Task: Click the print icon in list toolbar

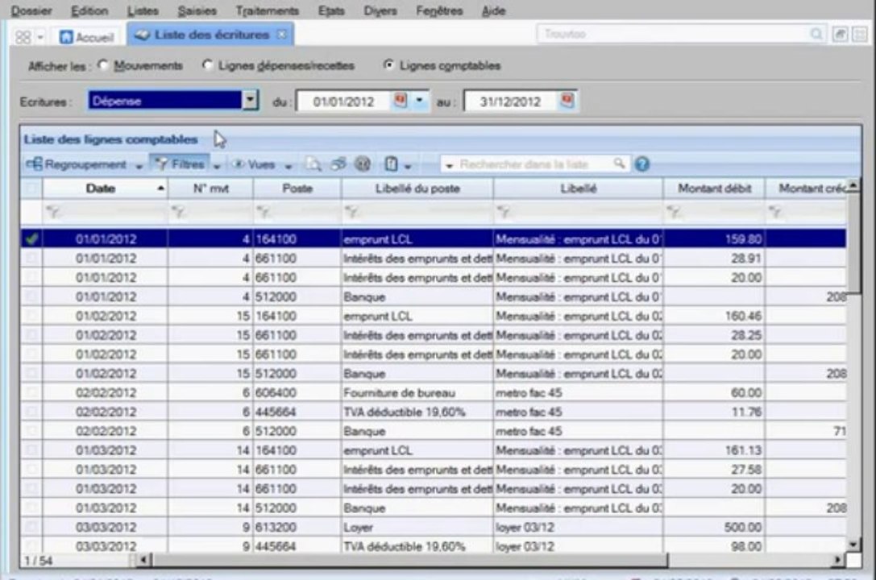Action: (x=338, y=164)
